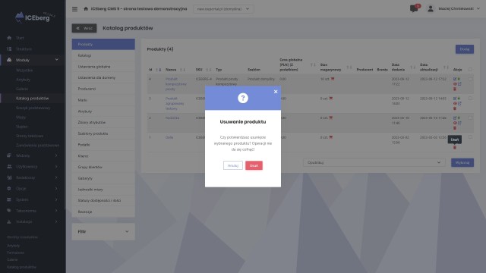This screenshot has width=486, height=273.
Task: Sort the table by Id column
Action: click(158, 70)
